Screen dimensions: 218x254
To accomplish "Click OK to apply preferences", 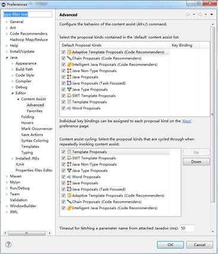I will pyautogui.click(x=170, y=244).
